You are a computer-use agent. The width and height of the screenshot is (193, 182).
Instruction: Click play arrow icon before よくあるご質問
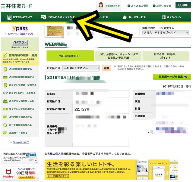pyautogui.click(x=129, y=6)
